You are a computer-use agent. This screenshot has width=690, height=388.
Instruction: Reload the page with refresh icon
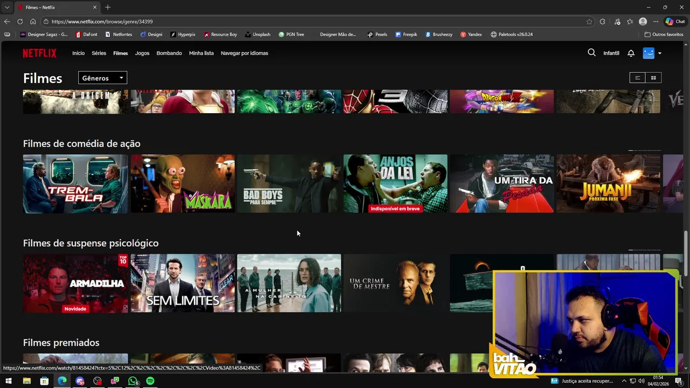20,22
